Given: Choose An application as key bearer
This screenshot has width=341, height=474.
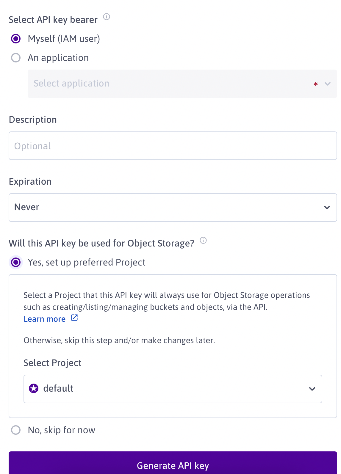Looking at the screenshot, I should coord(16,58).
